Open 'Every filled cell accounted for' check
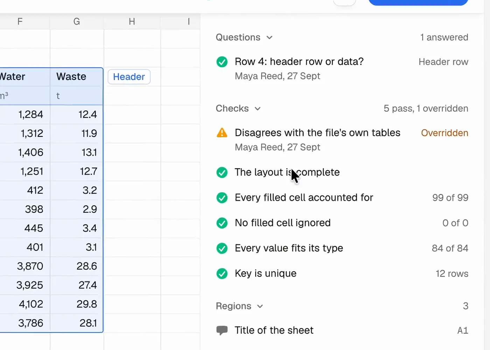 click(304, 198)
